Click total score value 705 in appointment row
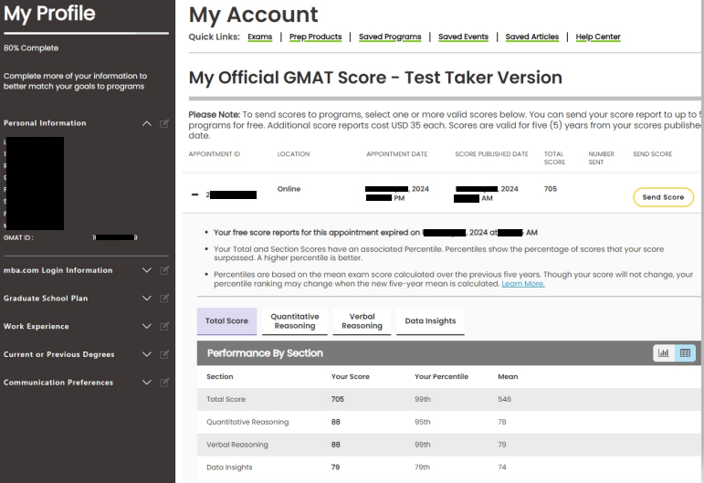 tap(551, 189)
